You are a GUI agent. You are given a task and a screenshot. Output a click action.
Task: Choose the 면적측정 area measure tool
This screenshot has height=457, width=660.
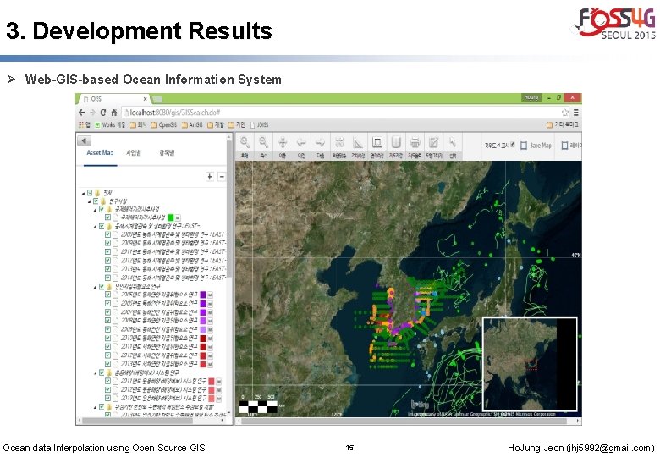pos(377,146)
